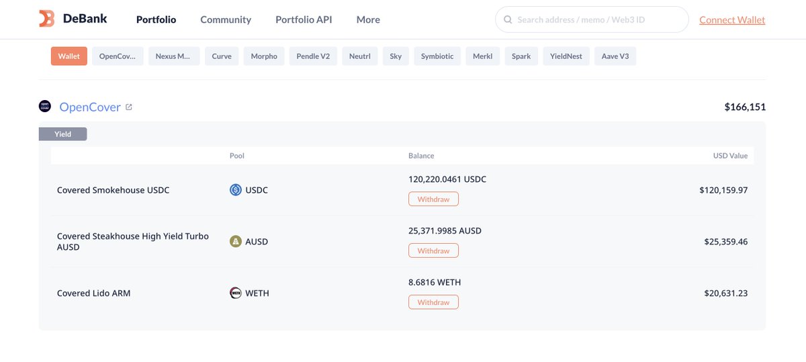Select the Aave V3 filter tab
806x362 pixels.
point(615,56)
